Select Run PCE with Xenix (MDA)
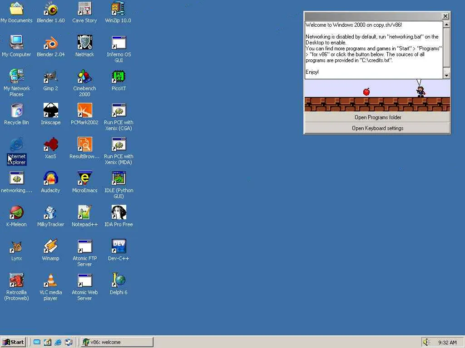 coord(119,145)
